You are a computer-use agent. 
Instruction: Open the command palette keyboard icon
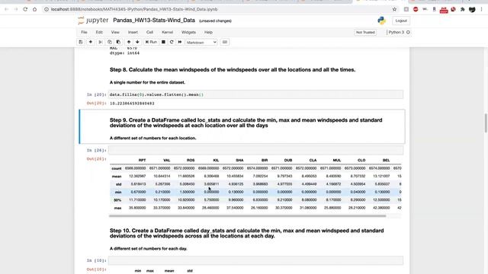pos(225,42)
